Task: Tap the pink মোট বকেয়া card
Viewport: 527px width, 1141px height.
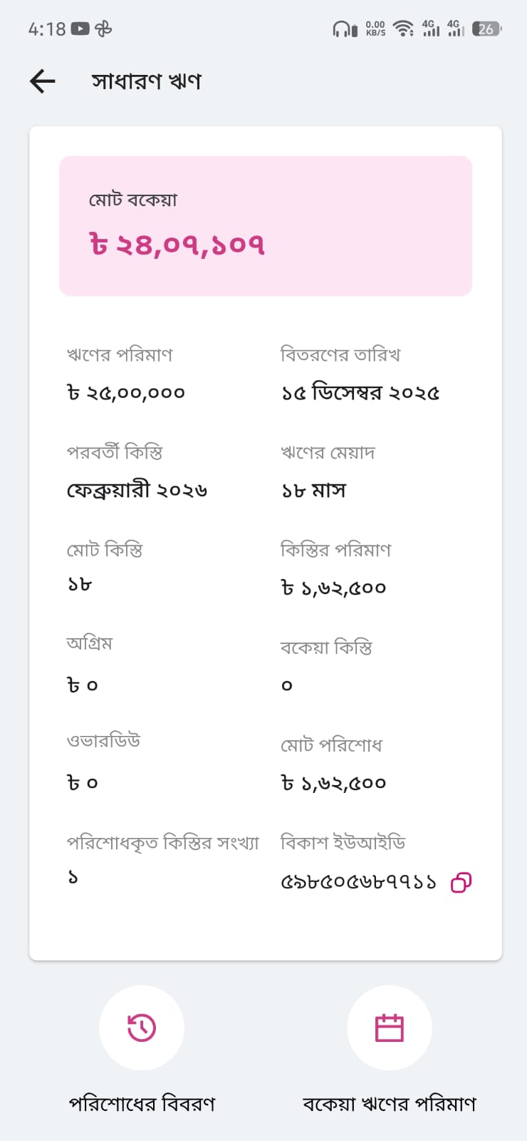Action: [265, 225]
